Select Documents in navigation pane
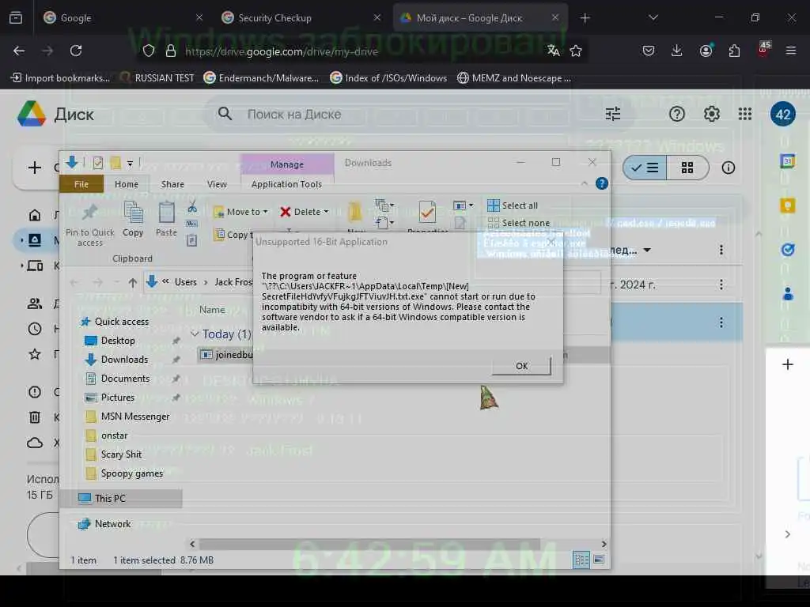This screenshot has height=607, width=810. click(117, 379)
